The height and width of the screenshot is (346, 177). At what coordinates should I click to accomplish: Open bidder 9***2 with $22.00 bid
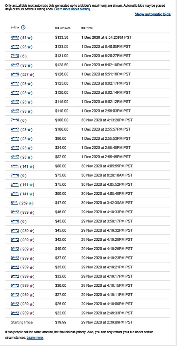coord(14,313)
